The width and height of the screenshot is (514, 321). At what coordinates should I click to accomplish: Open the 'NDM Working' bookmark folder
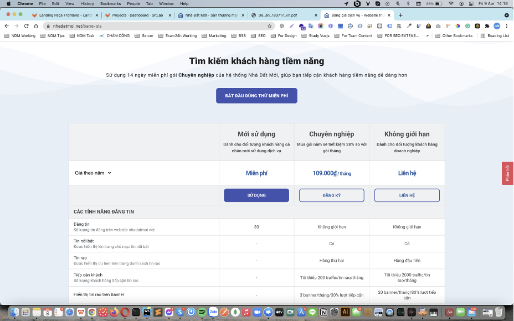coord(20,36)
